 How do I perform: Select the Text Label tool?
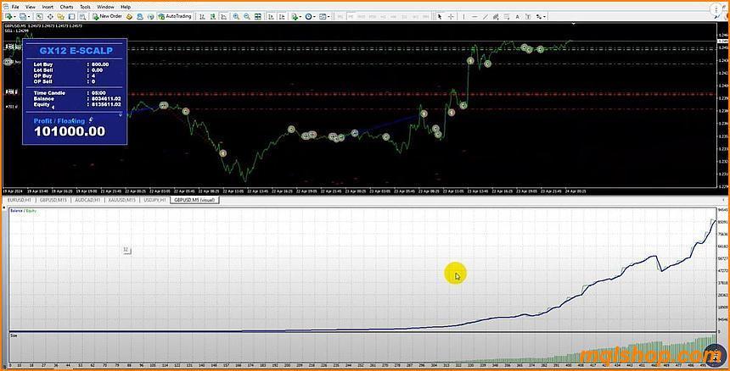coord(528,16)
